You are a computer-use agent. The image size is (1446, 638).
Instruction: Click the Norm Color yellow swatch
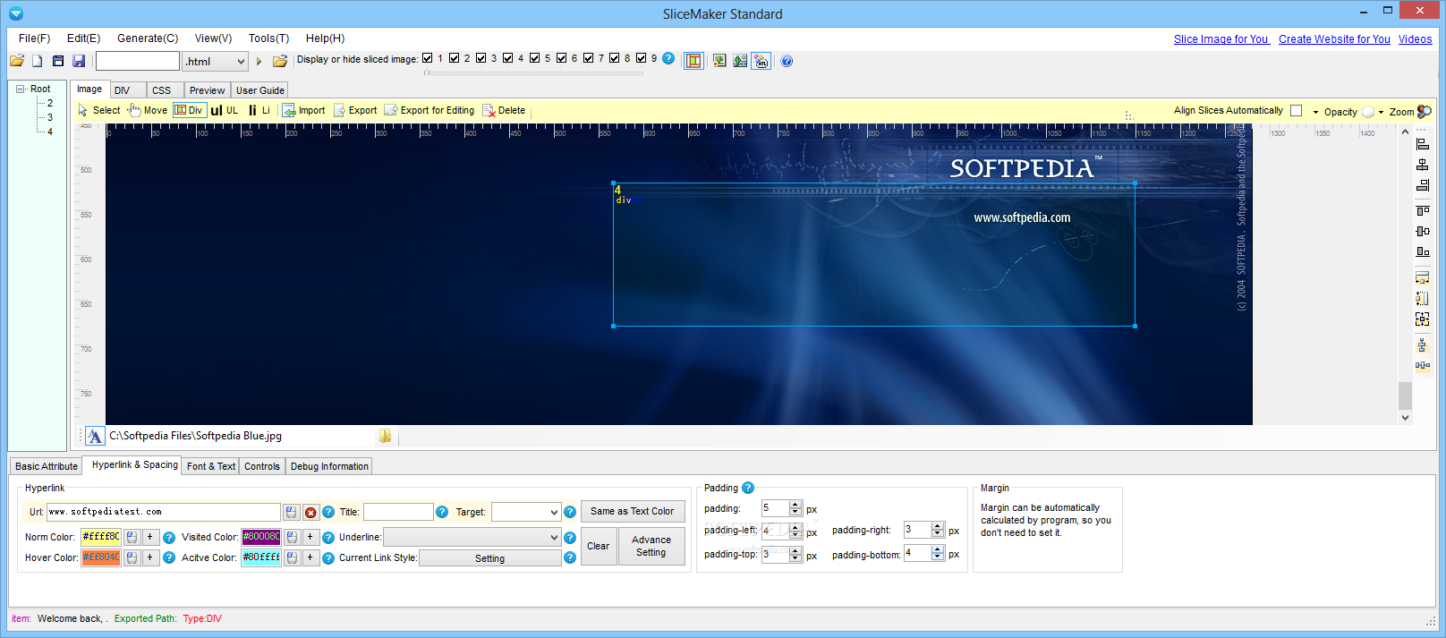(101, 537)
